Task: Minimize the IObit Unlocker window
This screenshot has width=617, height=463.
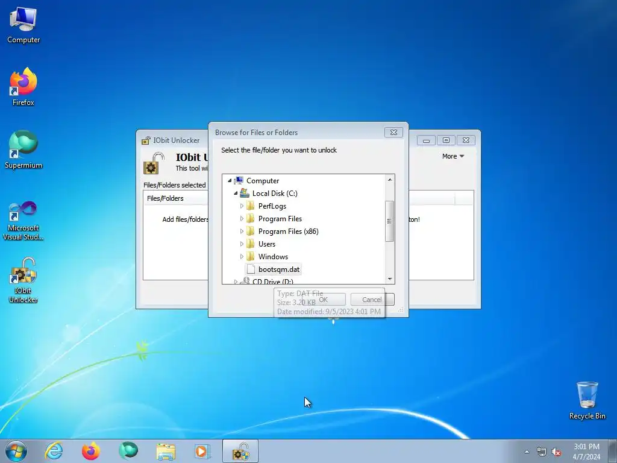Action: click(426, 140)
